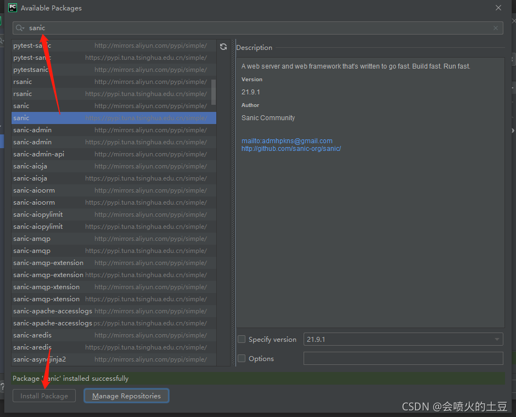Select the sanic-admin-api package row
Screen dimensions: 516x417
(x=114, y=154)
